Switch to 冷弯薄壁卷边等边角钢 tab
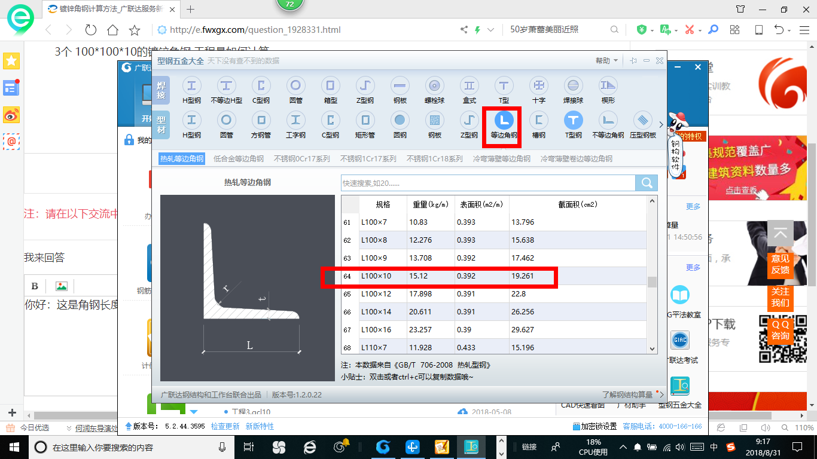Viewport: 817px width, 459px height. [577, 158]
